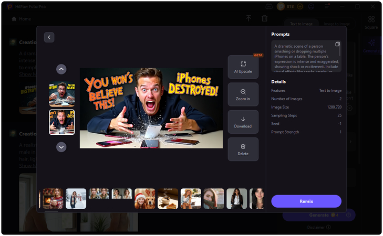383x236 pixels.
Task: Click the 'Text to Image' Features value
Action: [x=330, y=90]
